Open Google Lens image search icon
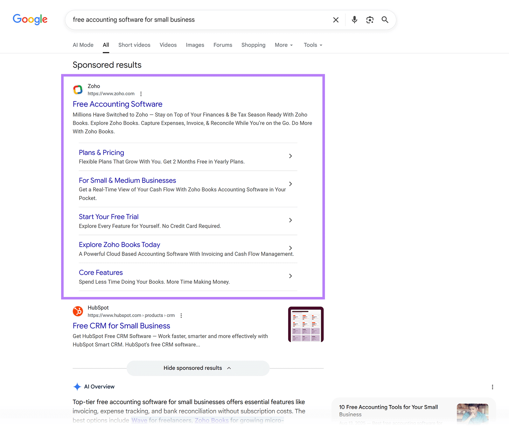 tap(370, 20)
